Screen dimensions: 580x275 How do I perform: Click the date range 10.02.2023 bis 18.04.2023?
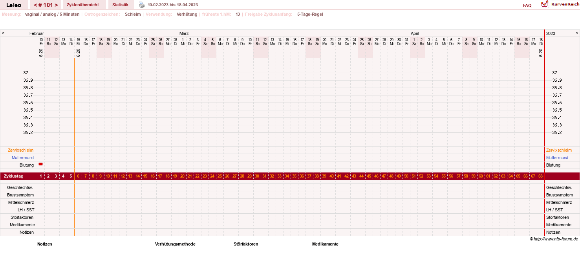(x=173, y=5)
